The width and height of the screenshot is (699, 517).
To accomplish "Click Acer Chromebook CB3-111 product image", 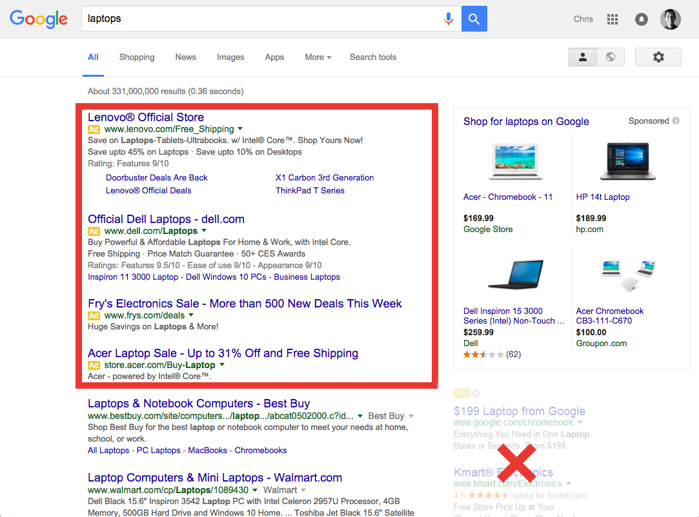I will pyautogui.click(x=627, y=275).
